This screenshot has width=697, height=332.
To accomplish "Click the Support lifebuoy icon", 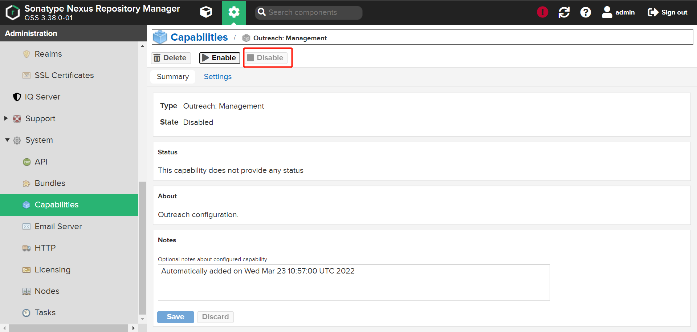I will [x=17, y=119].
